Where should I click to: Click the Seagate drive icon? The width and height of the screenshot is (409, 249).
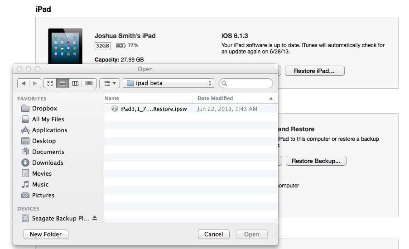pos(25,218)
